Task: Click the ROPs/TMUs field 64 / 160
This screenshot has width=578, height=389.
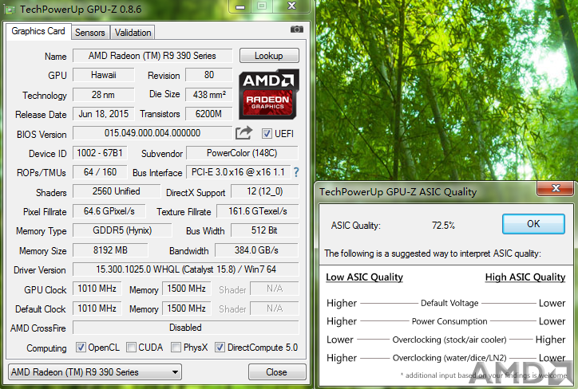Action: [x=100, y=172]
